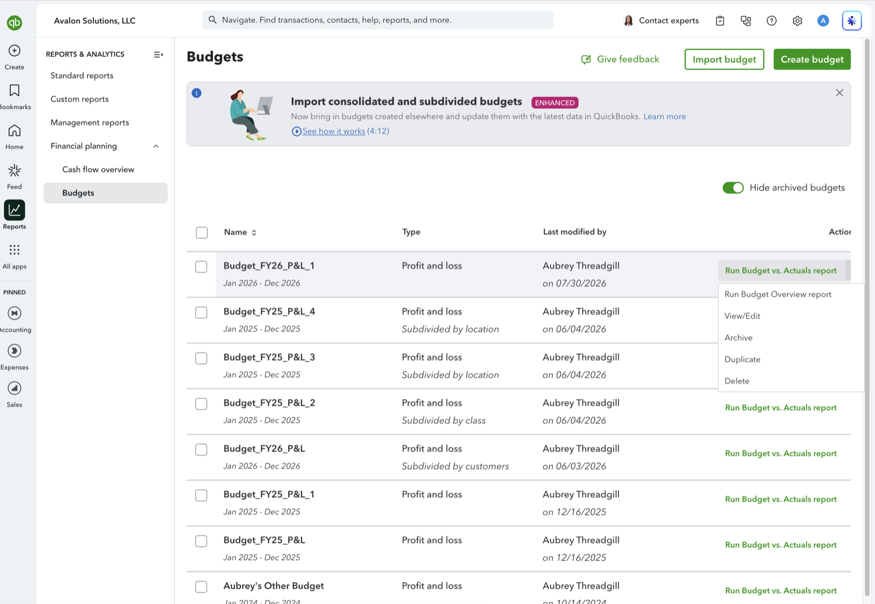
Task: Open the user profile avatar A
Action: (x=823, y=20)
